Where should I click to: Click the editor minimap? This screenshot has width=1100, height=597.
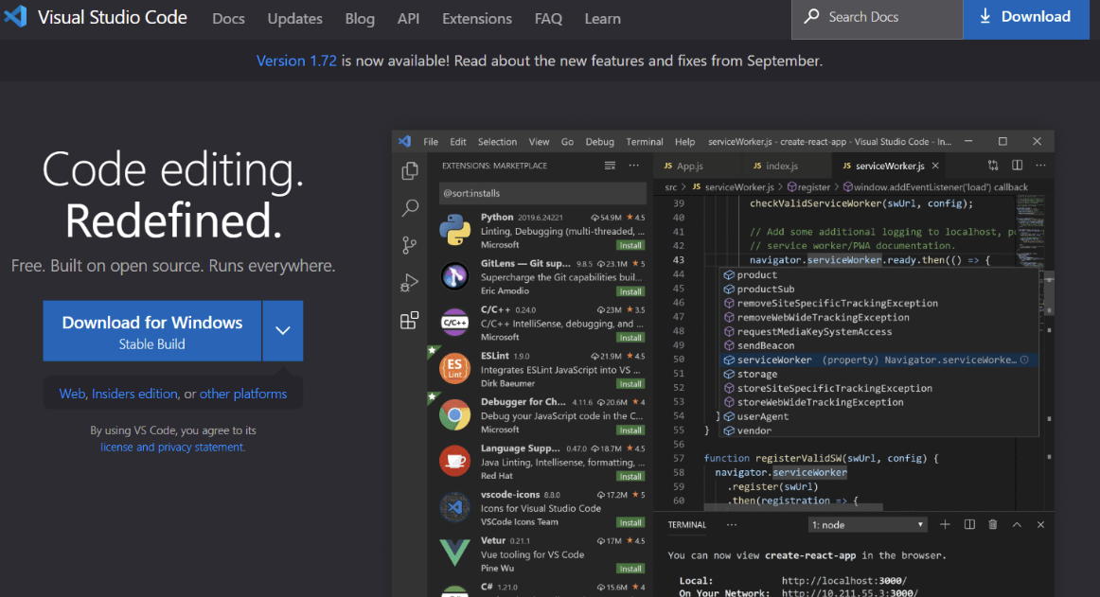pos(1030,232)
